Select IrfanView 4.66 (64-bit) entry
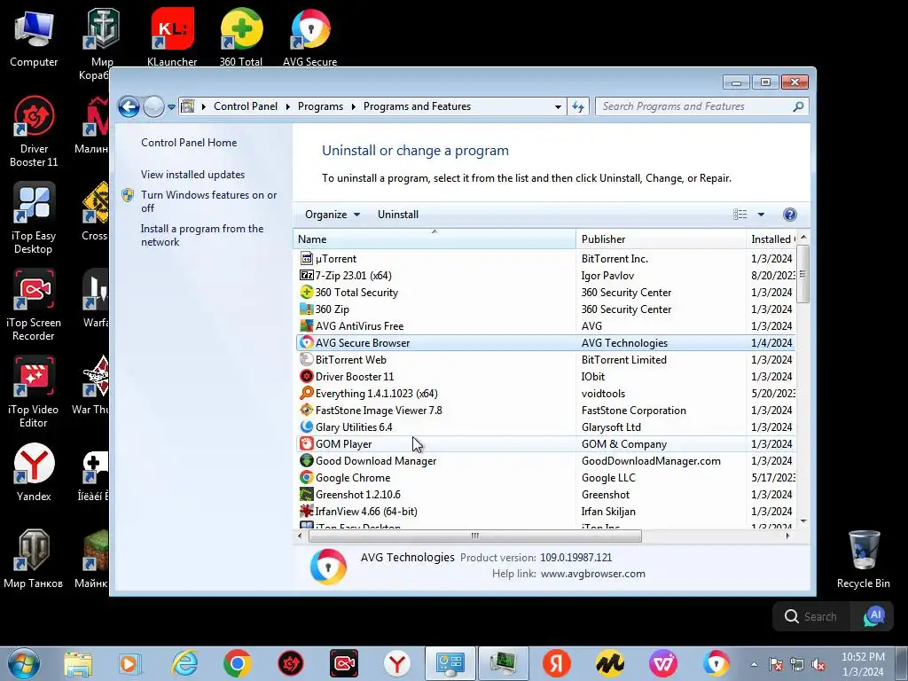Screen dimensions: 908x681 (545, 512)
